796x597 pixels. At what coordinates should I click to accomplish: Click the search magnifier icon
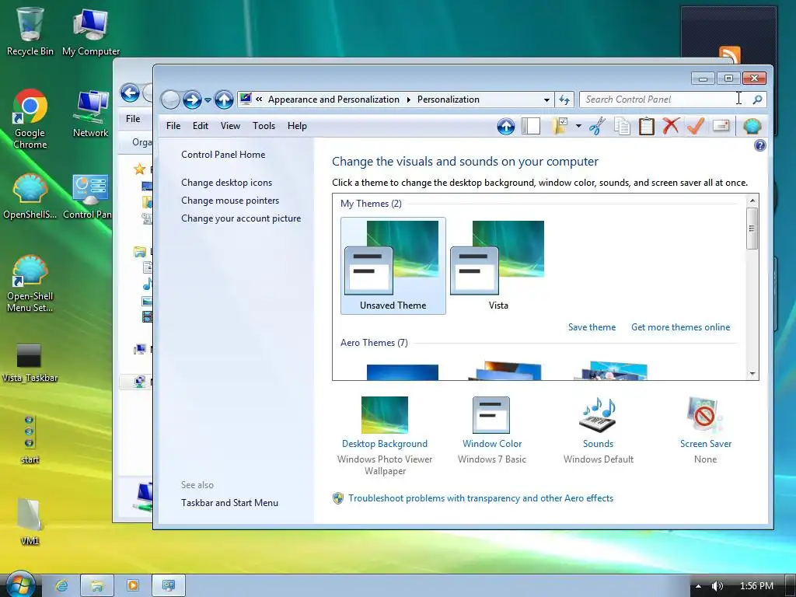tap(757, 99)
